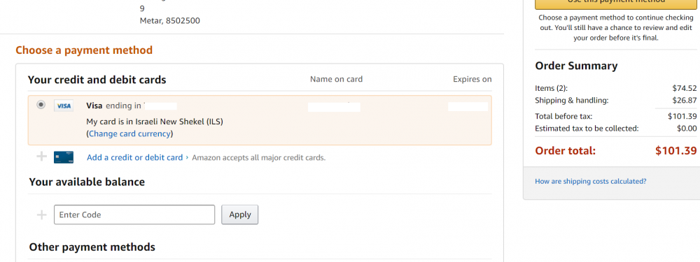The height and width of the screenshot is (262, 700).
Task: Click the Choose a payment method heading
Action: [84, 50]
